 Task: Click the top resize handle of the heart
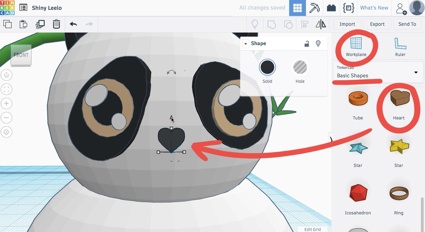tap(171, 128)
